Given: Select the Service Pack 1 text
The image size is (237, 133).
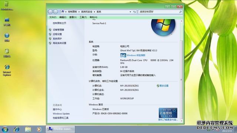Looking at the screenshot, I should tap(99, 23).
